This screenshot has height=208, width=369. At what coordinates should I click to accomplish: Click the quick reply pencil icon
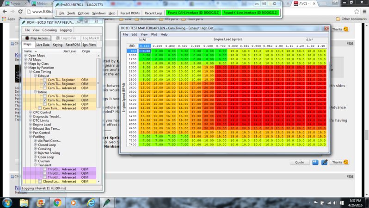coord(325,162)
